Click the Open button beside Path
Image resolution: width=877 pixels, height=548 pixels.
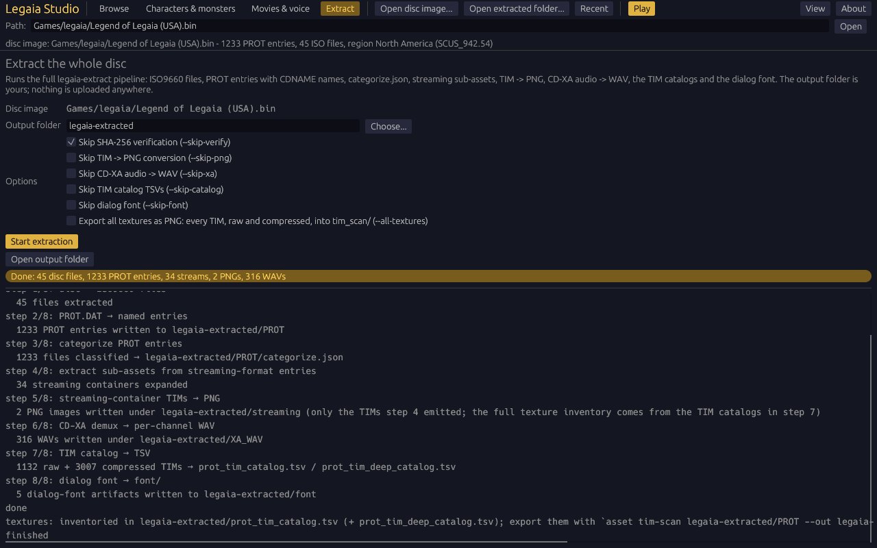click(851, 27)
